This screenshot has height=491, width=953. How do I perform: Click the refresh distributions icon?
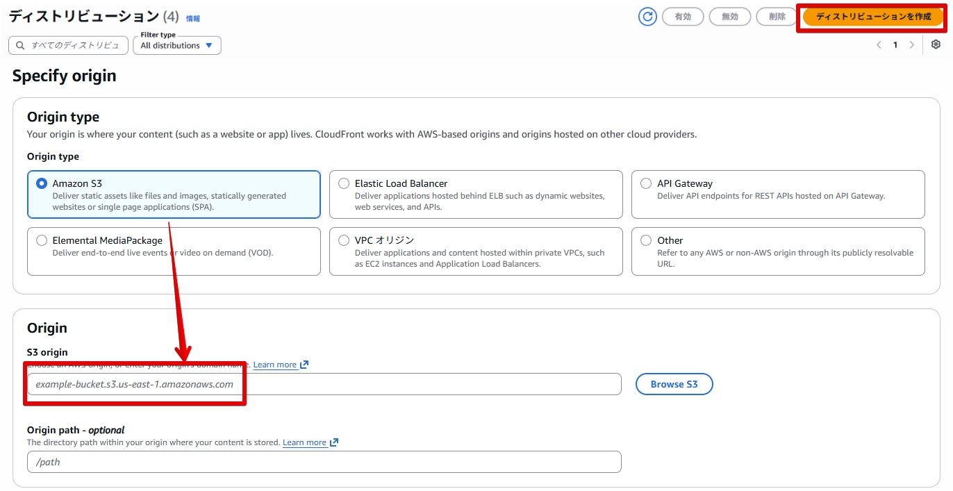point(647,17)
